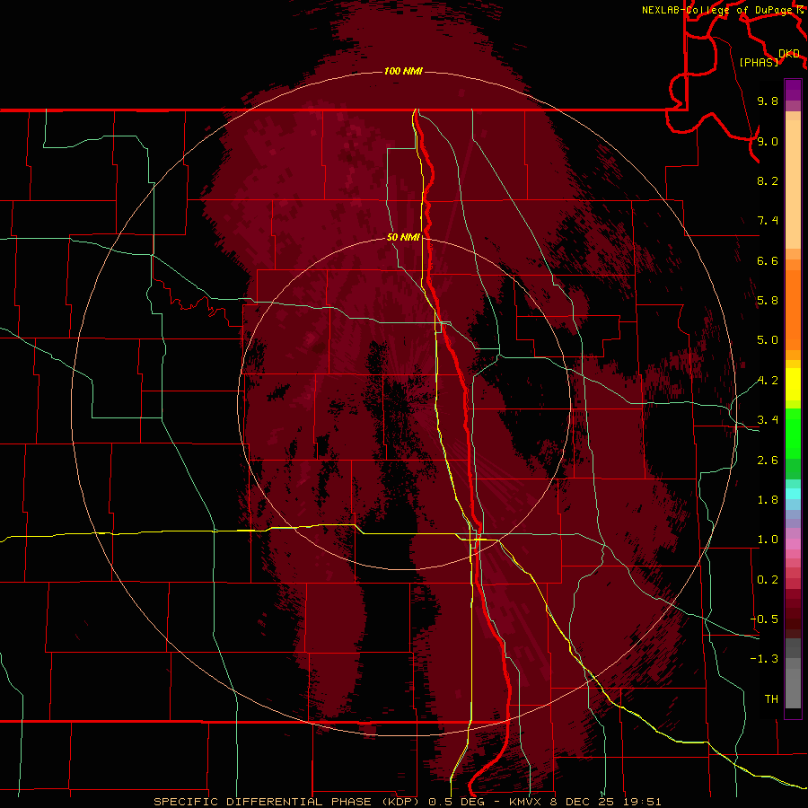Click the [PHAS] label above color scale

(759, 62)
